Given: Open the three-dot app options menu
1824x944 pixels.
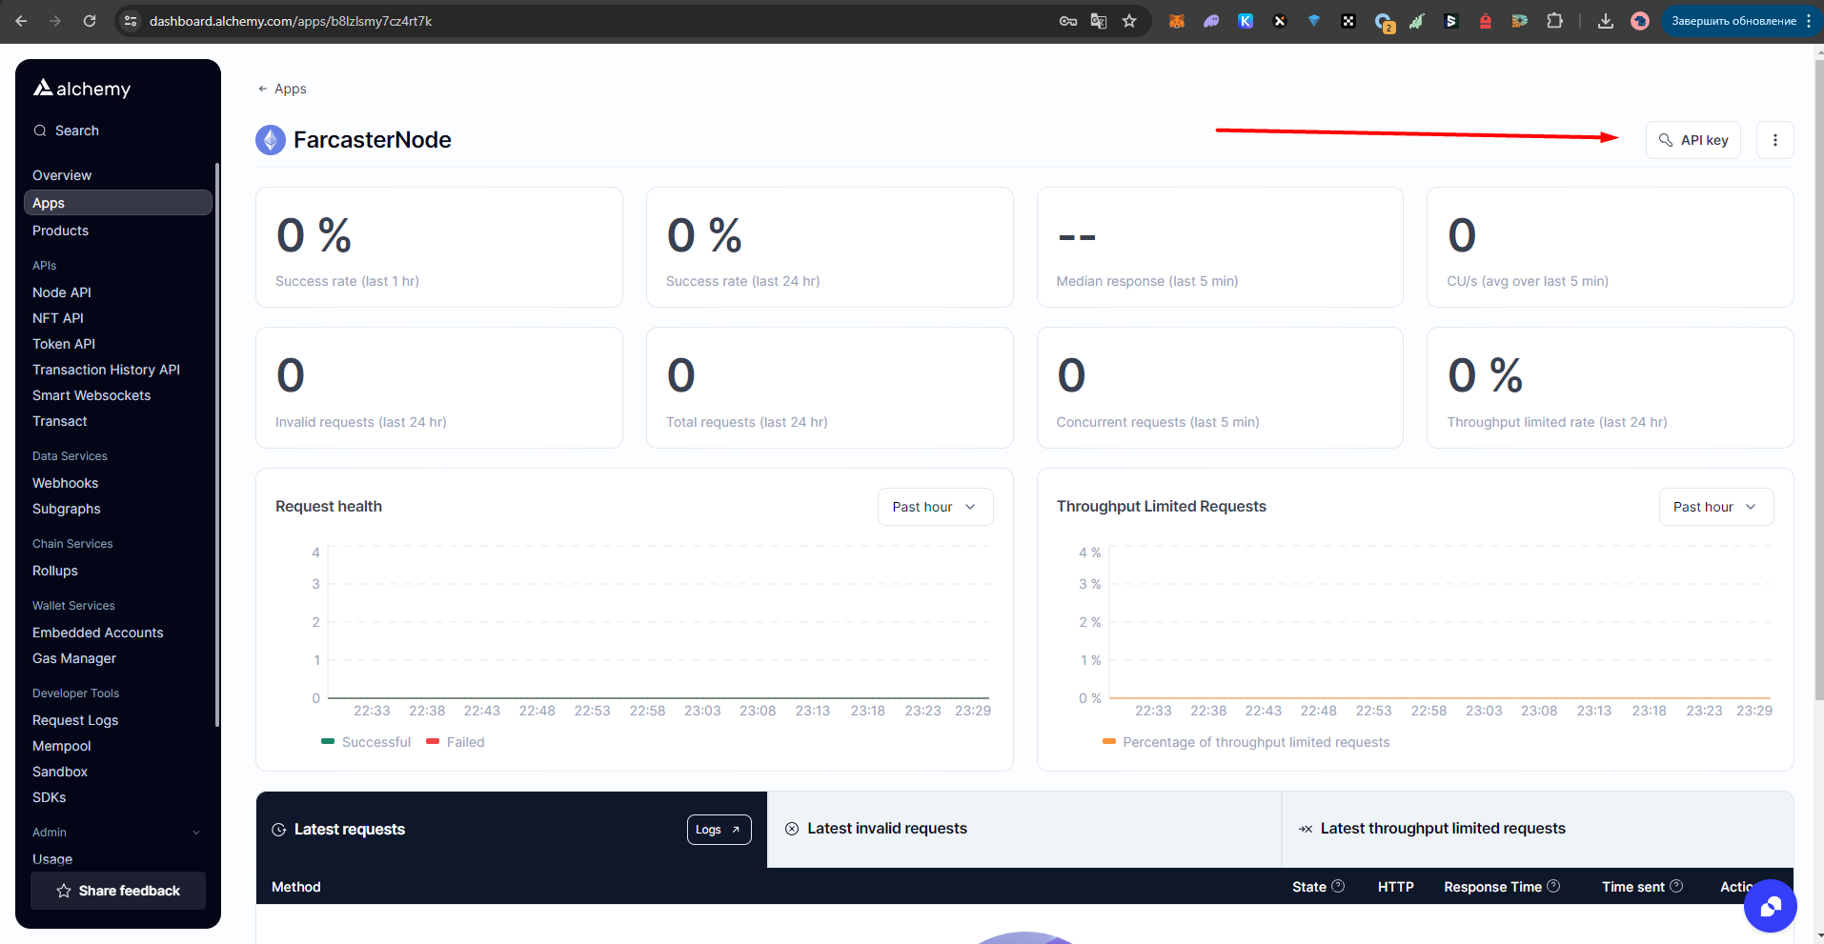Looking at the screenshot, I should [x=1774, y=140].
